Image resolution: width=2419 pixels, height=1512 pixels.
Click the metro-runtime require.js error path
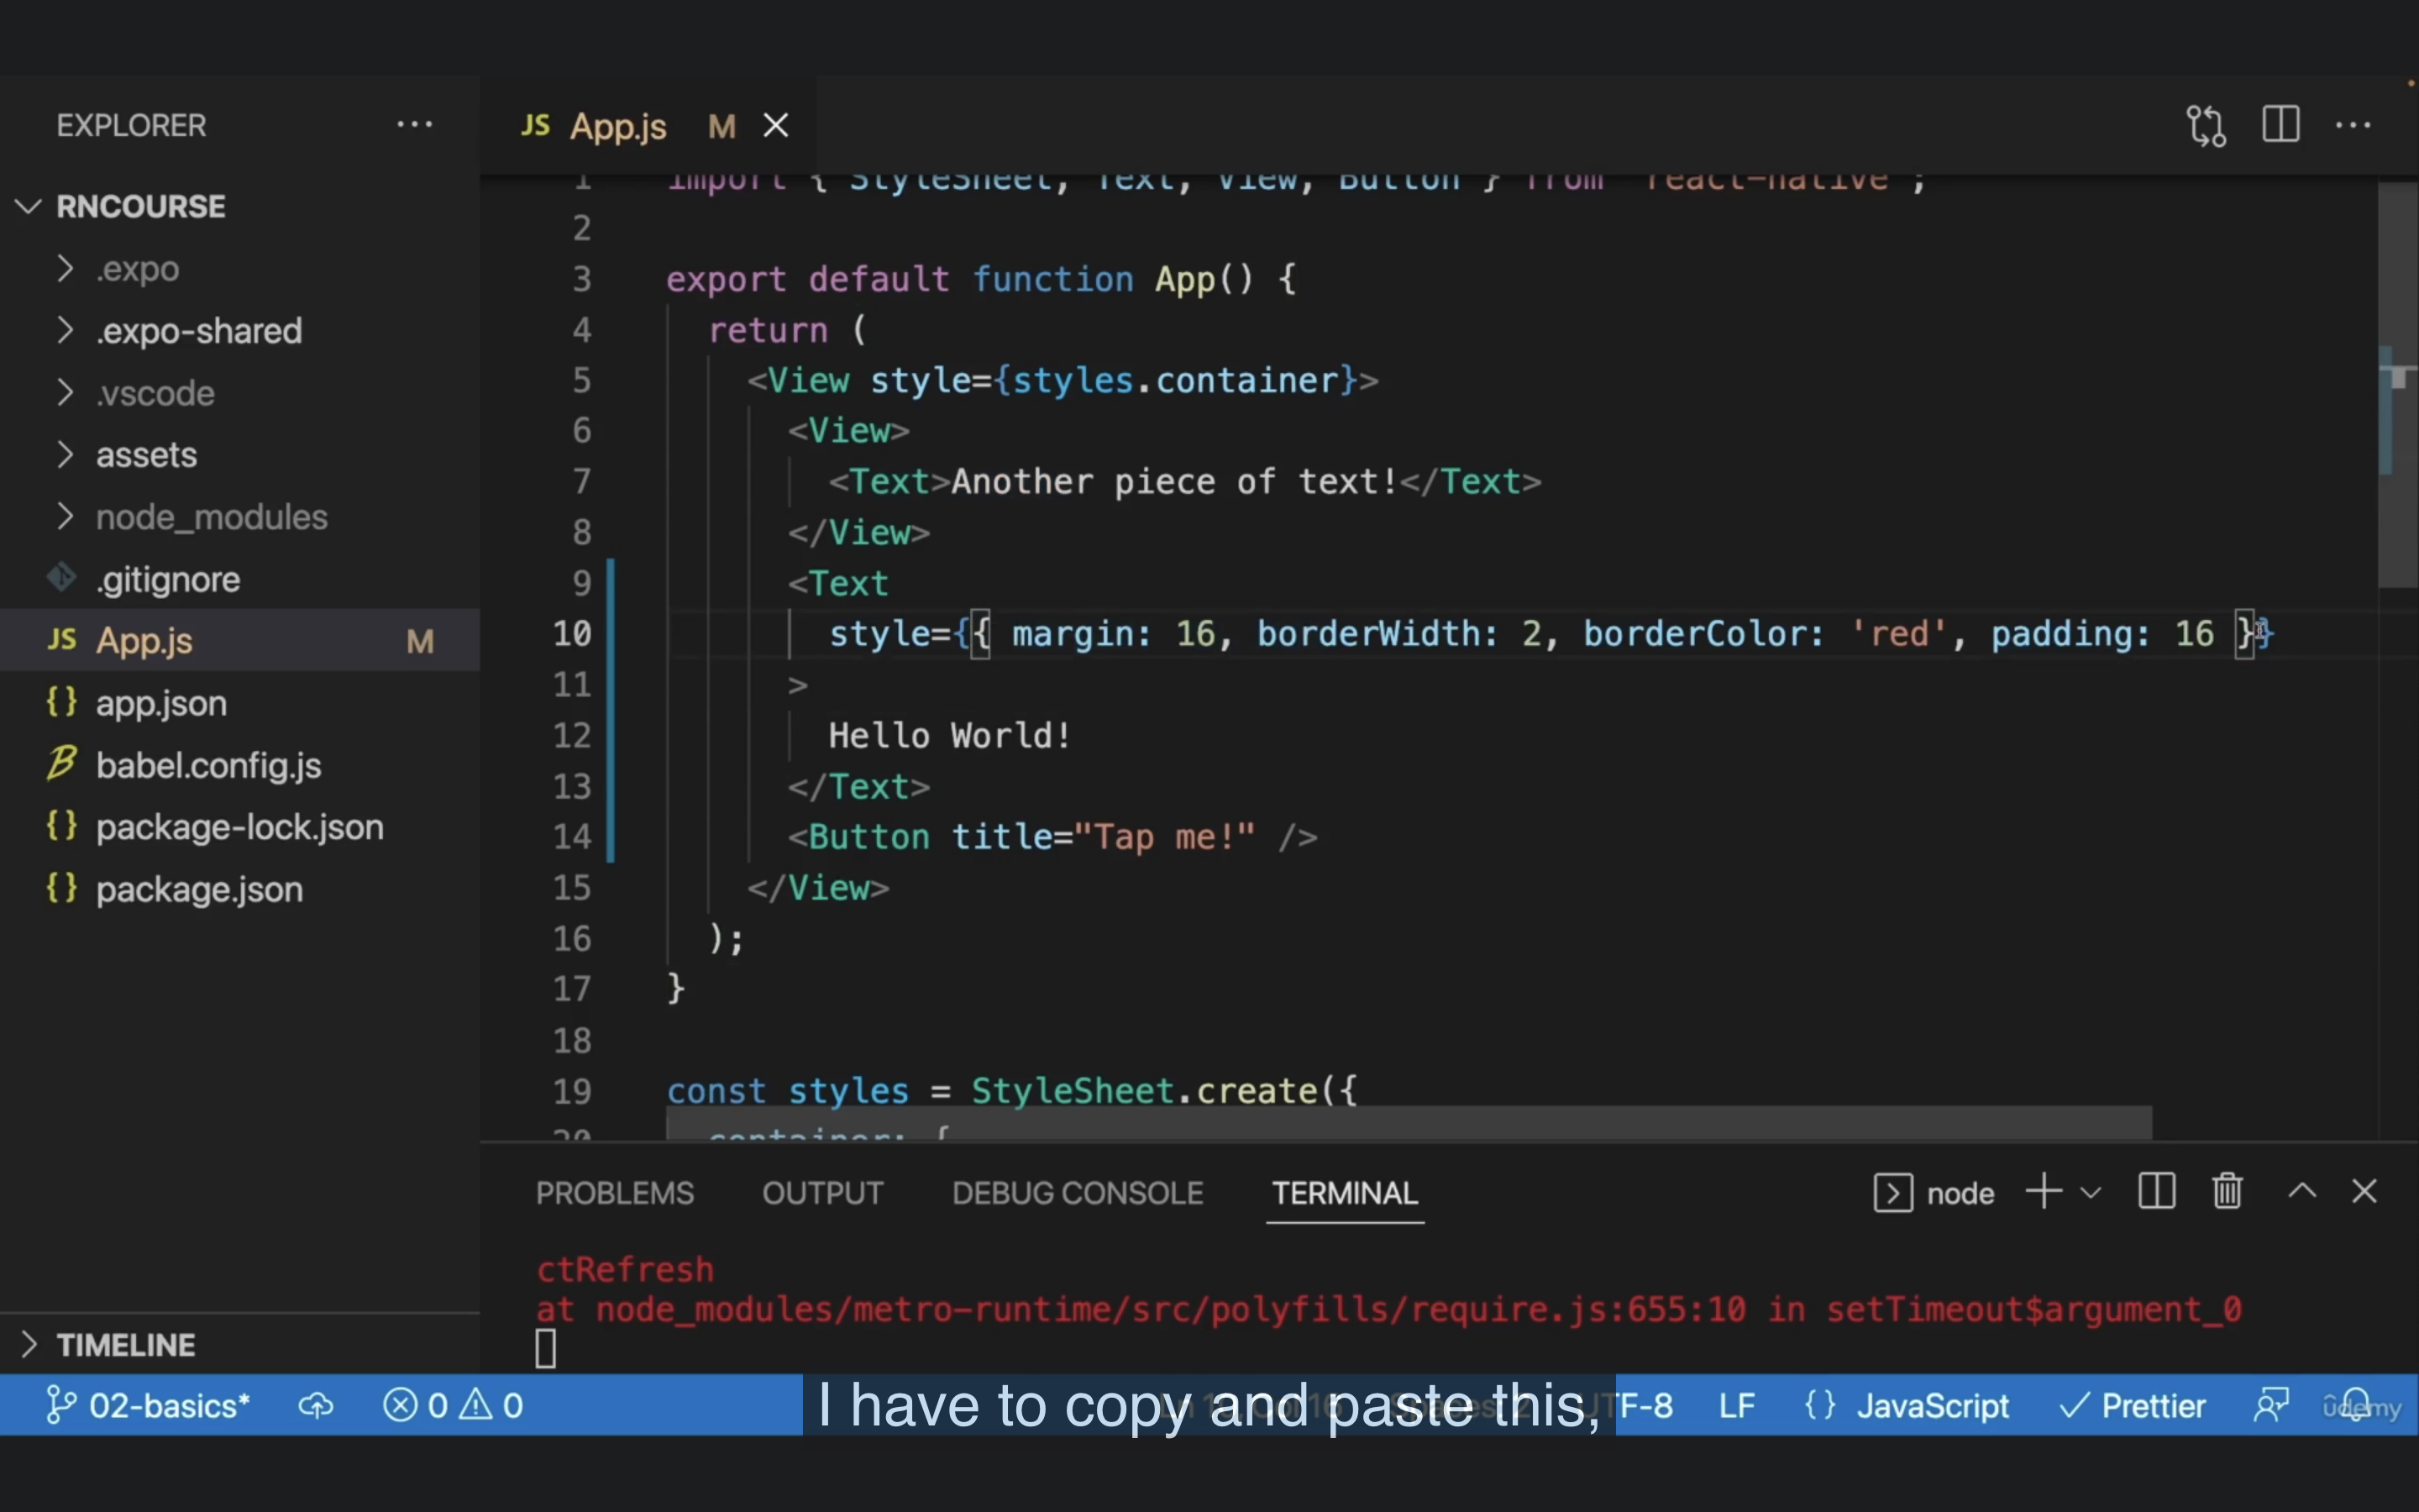click(1171, 1309)
